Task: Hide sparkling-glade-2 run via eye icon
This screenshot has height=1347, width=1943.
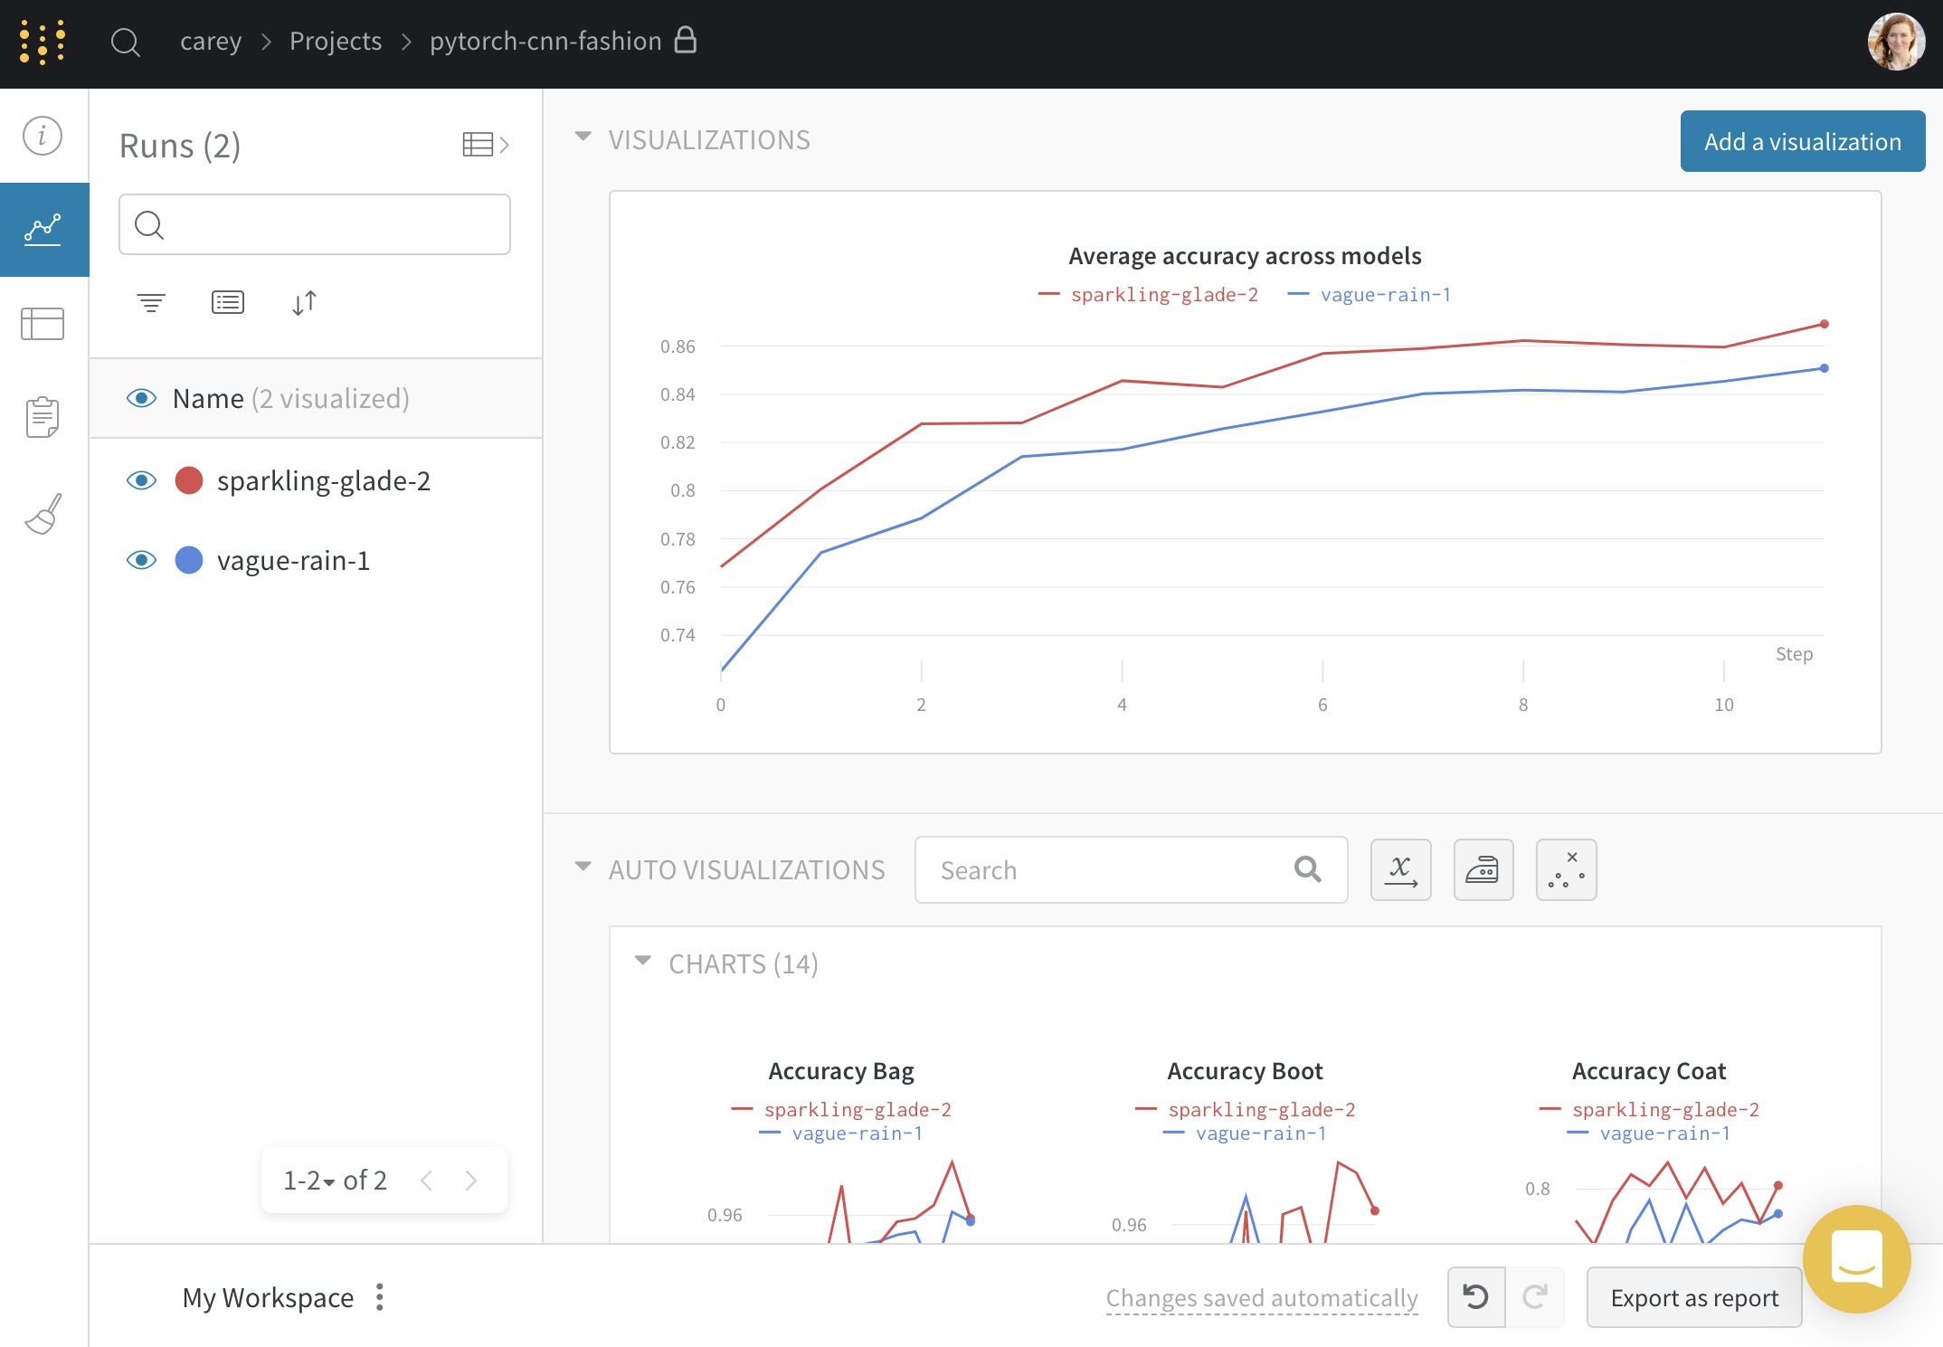Action: tap(141, 480)
